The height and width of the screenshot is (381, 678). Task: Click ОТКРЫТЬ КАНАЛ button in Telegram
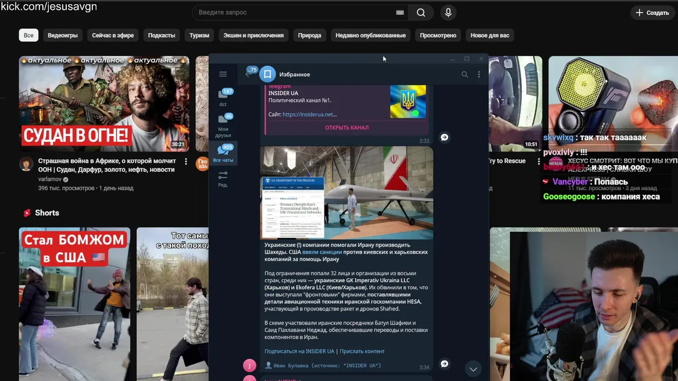pyautogui.click(x=347, y=128)
